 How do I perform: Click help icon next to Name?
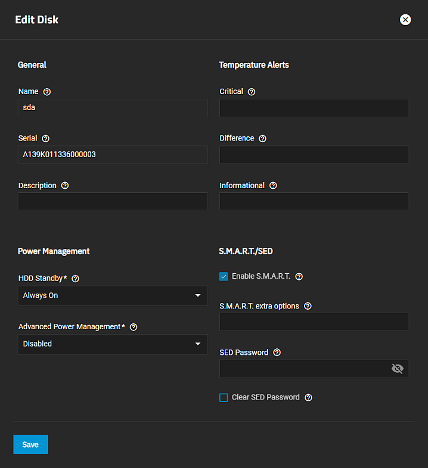(47, 92)
